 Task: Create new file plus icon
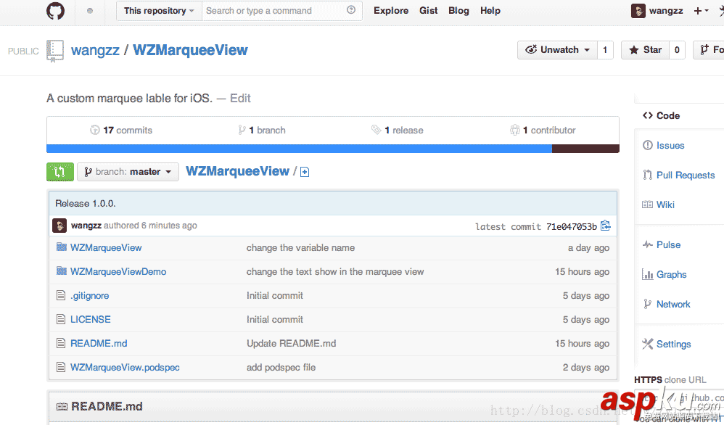tap(305, 172)
